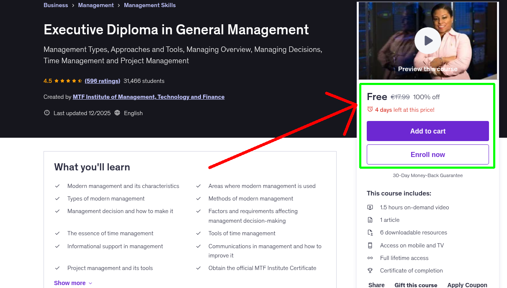Image resolution: width=507 pixels, height=288 pixels.
Task: Click the video icon next to on-demand video
Action: point(370,207)
